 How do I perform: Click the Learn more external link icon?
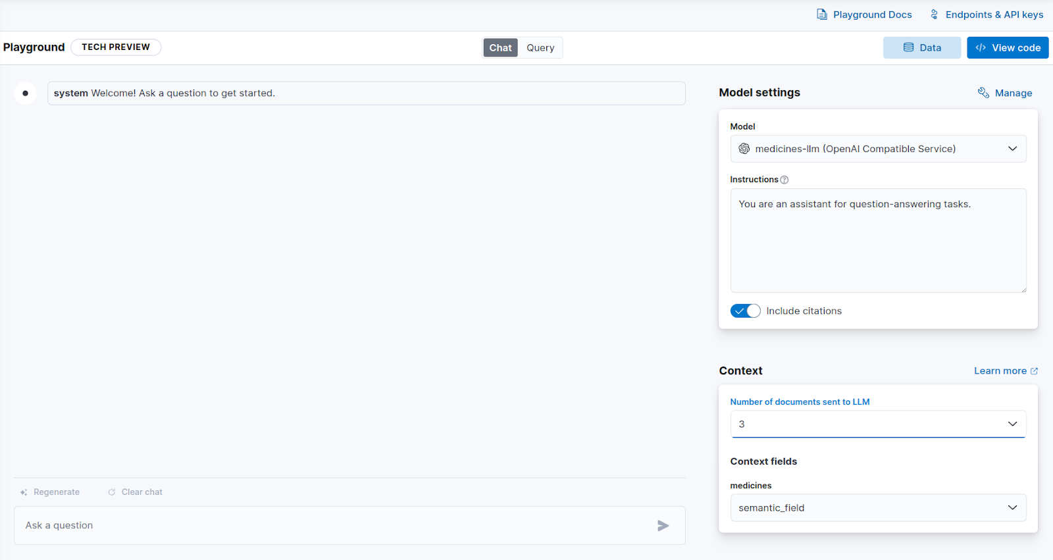point(1034,371)
